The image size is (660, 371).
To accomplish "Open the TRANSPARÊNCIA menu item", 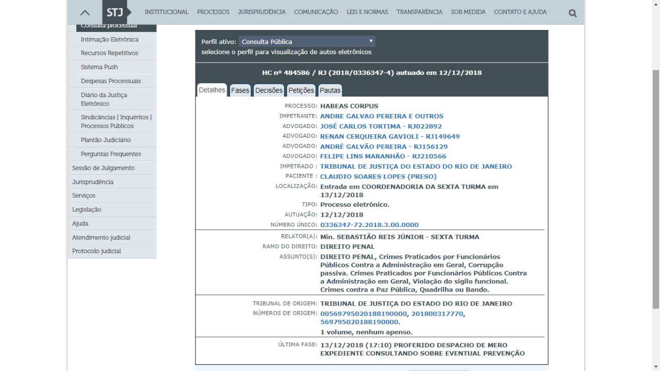I will point(419,12).
